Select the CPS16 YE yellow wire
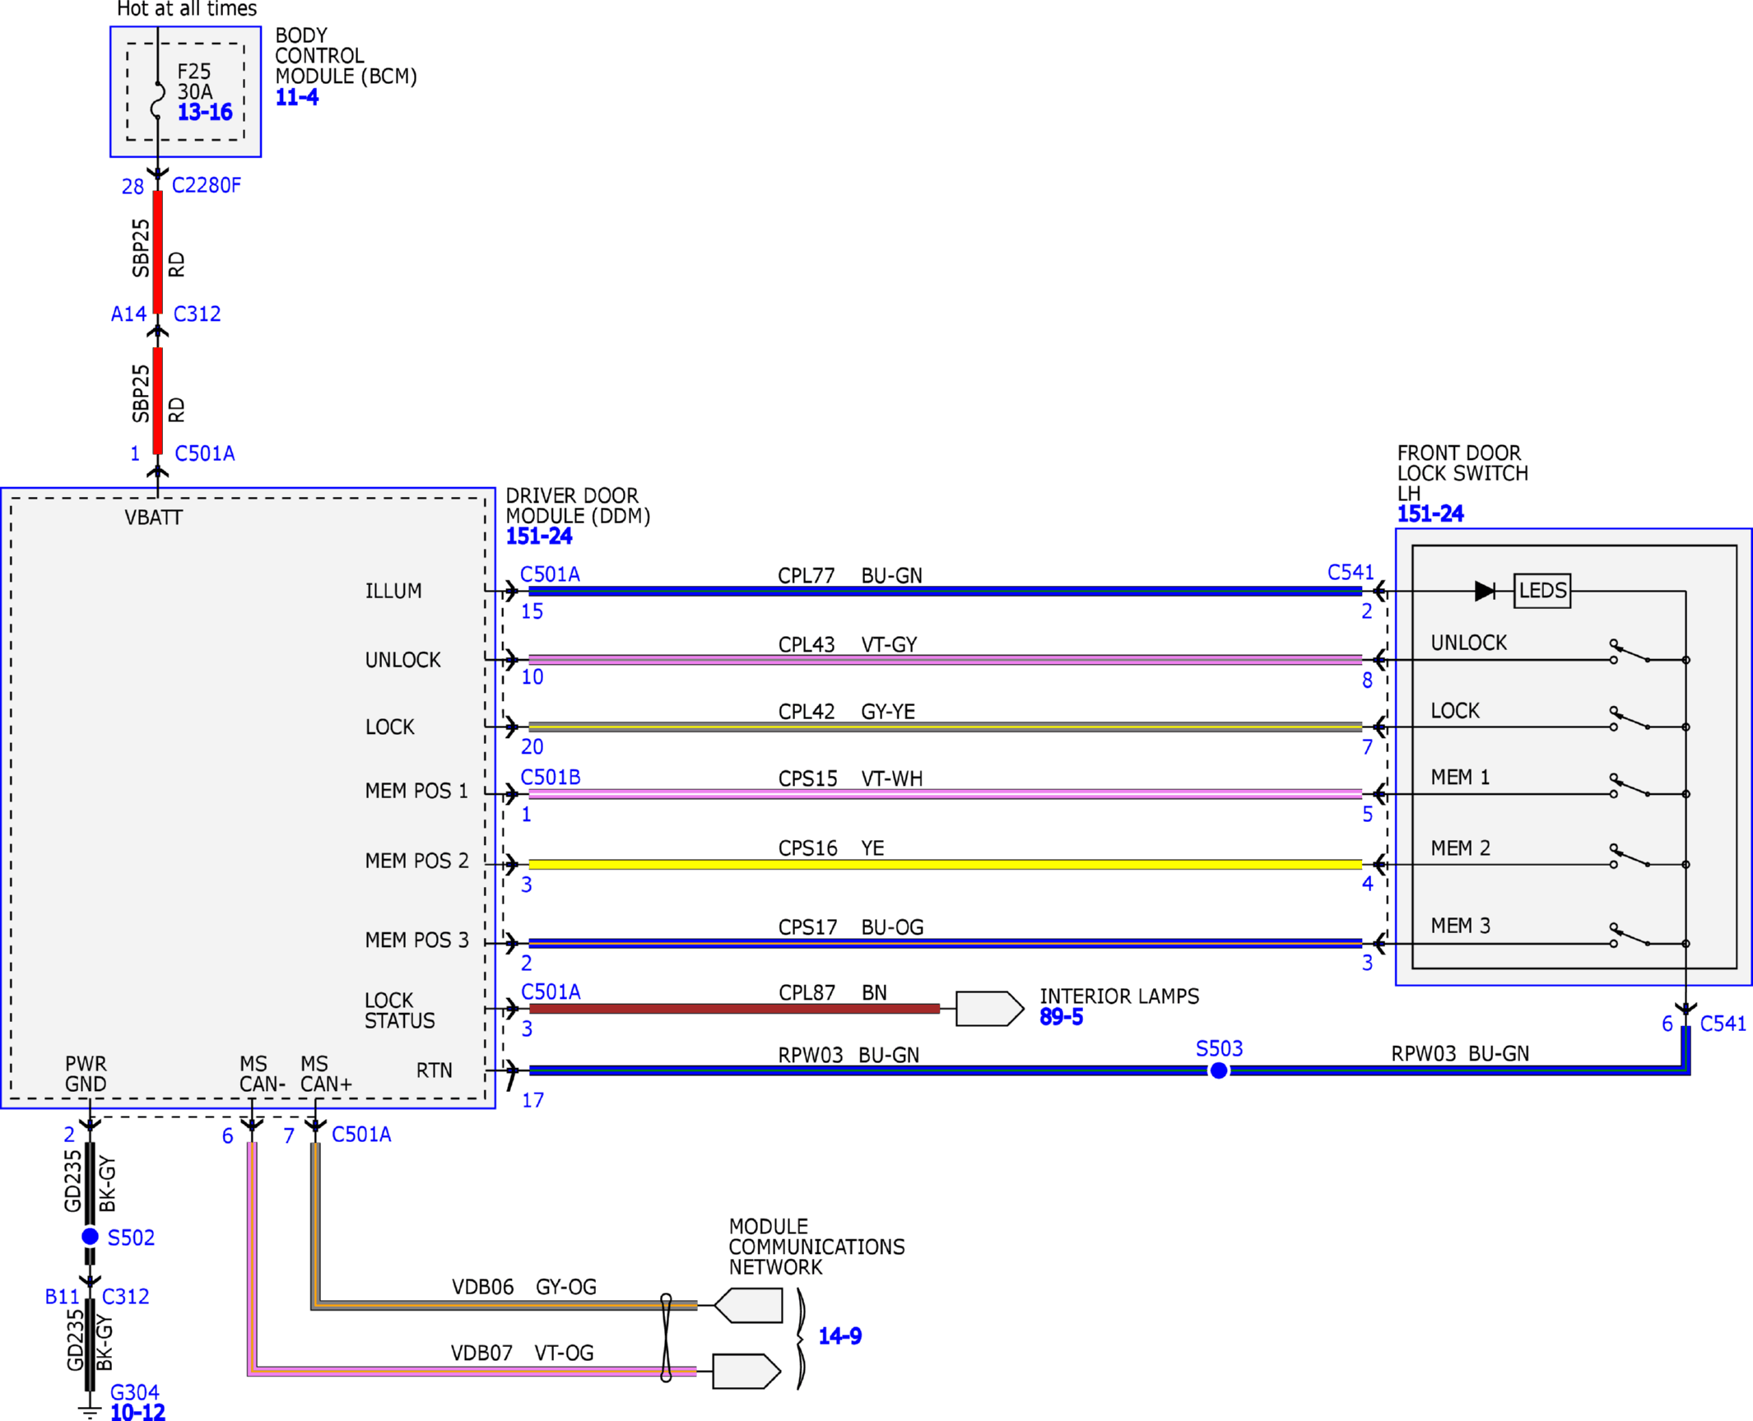 (x=945, y=864)
